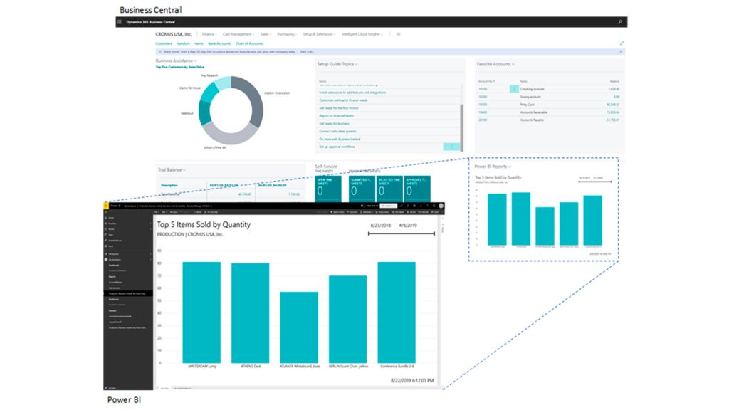The image size is (729, 410).
Task: Expand the Setup Guide Topics chevron
Action: [357, 64]
